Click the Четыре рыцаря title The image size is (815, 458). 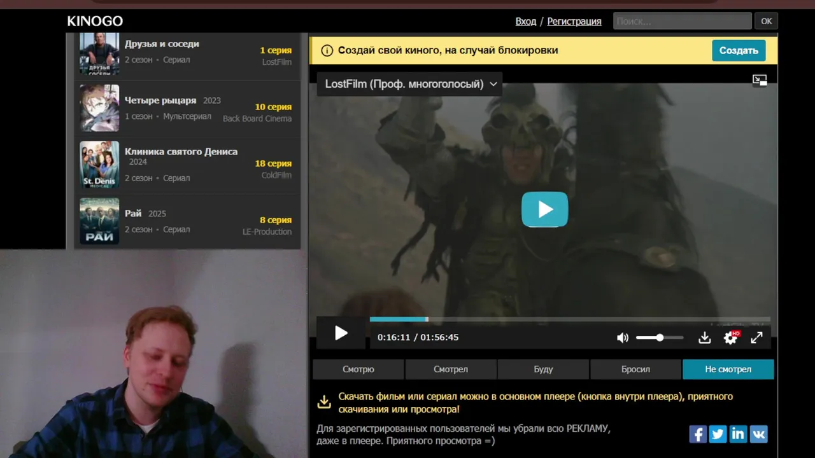point(160,101)
